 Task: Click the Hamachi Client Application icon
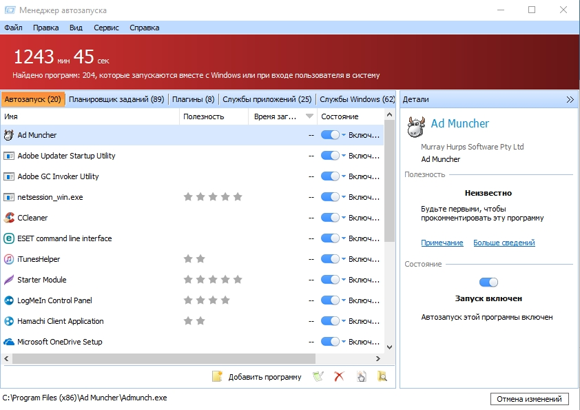coord(10,321)
